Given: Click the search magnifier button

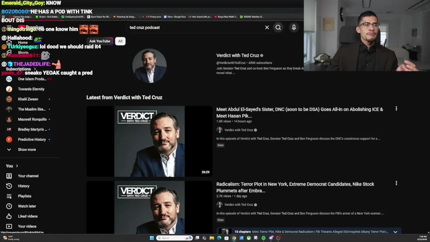Looking at the screenshot, I should pos(278,28).
